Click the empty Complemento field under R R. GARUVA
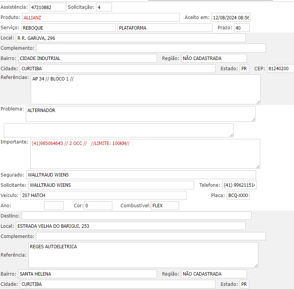 click(151, 48)
